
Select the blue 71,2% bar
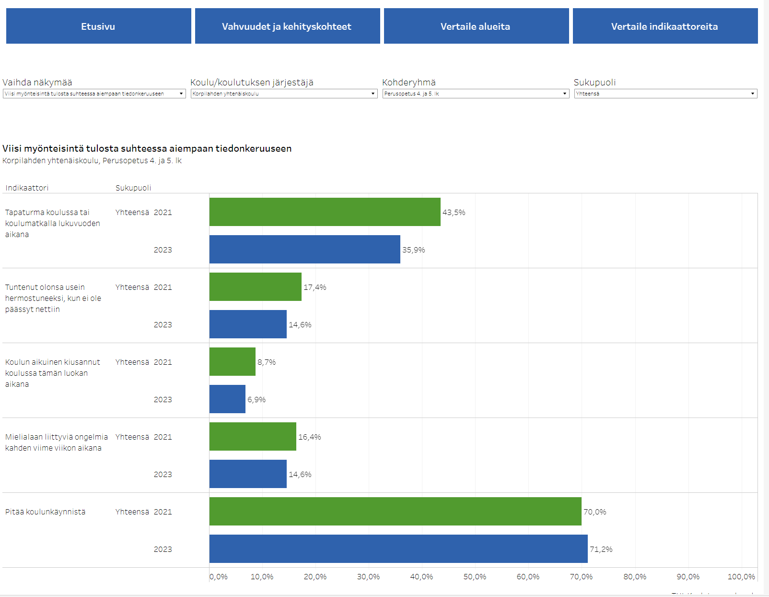tap(398, 549)
